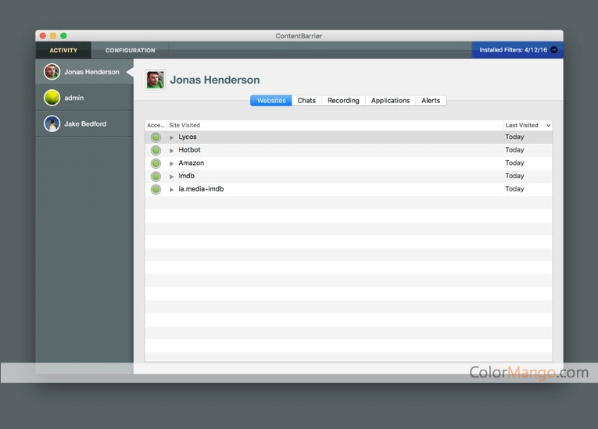Open the Last Visited column sort arrow
Viewport: 598px width, 429px height.
tap(548, 126)
